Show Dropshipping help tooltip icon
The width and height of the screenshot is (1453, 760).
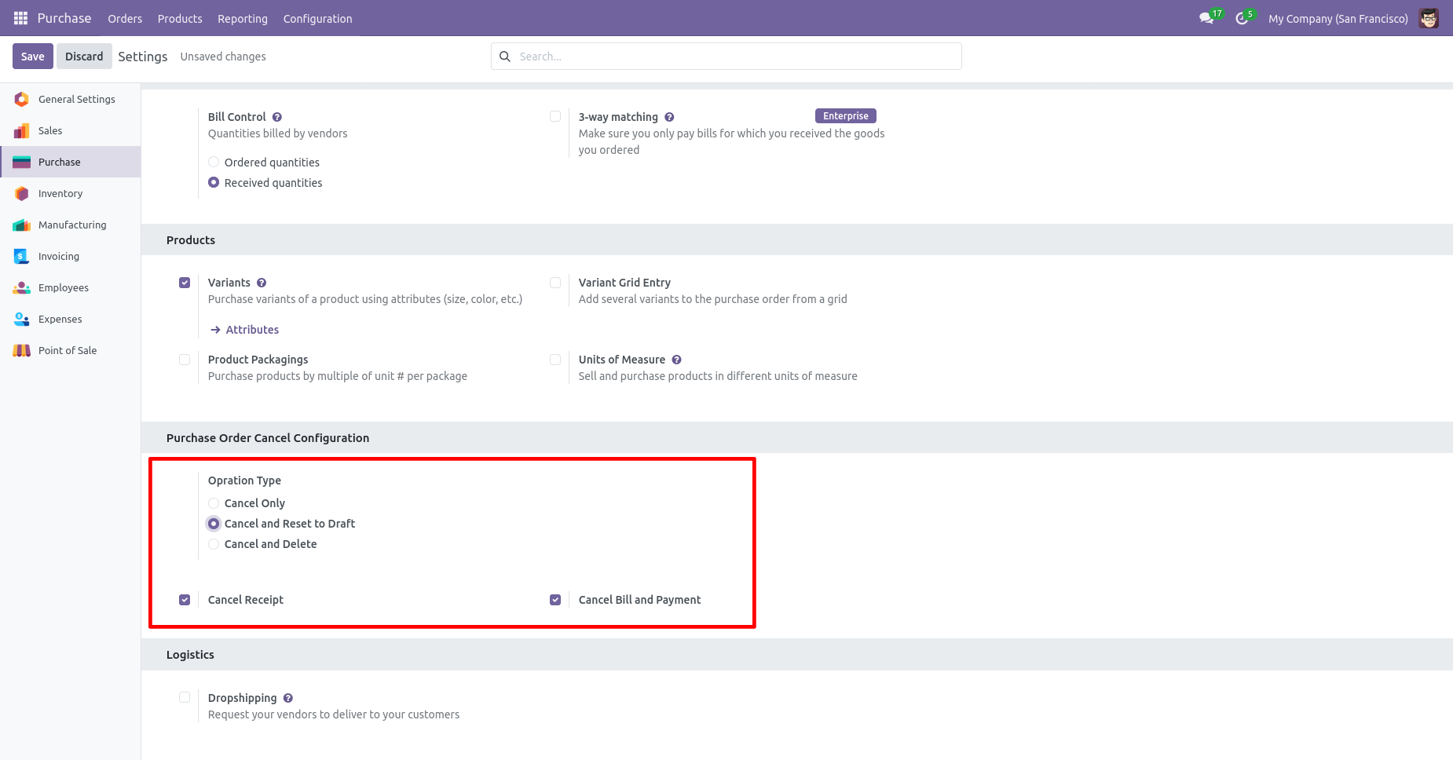288,698
